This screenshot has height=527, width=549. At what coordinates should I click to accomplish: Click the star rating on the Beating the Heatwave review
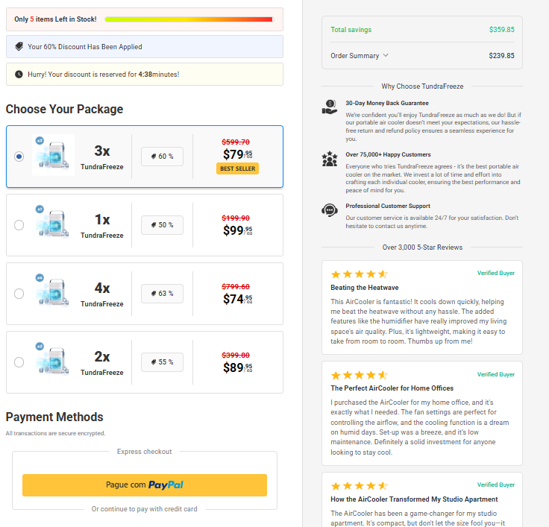point(360,274)
